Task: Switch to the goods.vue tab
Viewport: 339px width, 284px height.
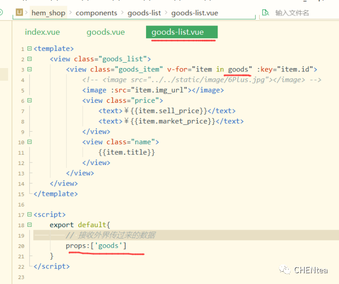Action: [105, 32]
